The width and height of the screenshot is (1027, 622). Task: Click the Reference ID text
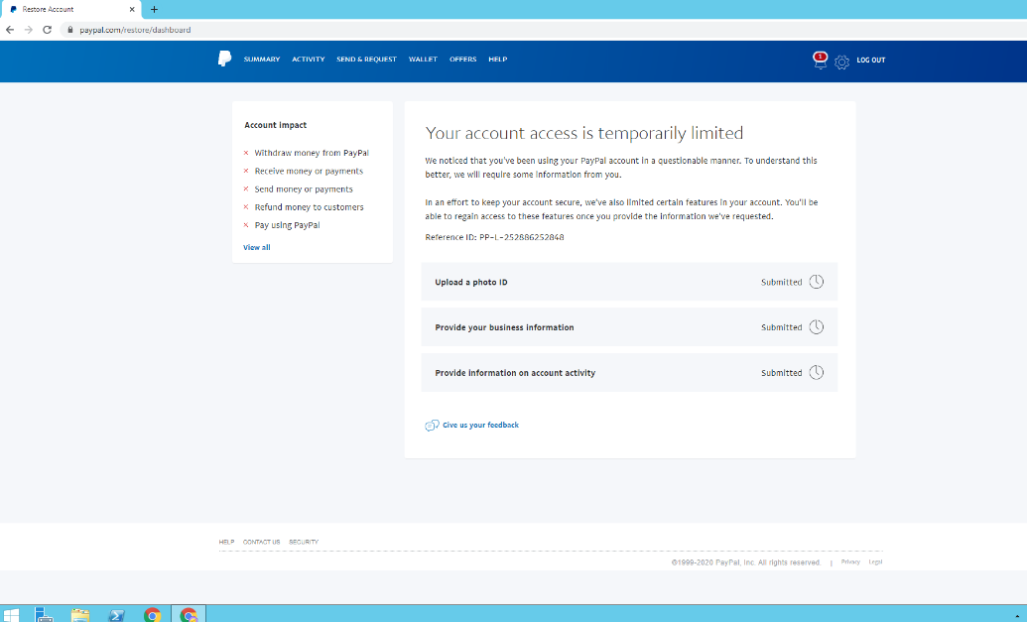[494, 237]
